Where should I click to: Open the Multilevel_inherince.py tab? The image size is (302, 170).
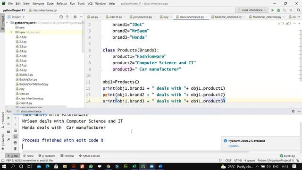pyautogui.click(x=267, y=17)
